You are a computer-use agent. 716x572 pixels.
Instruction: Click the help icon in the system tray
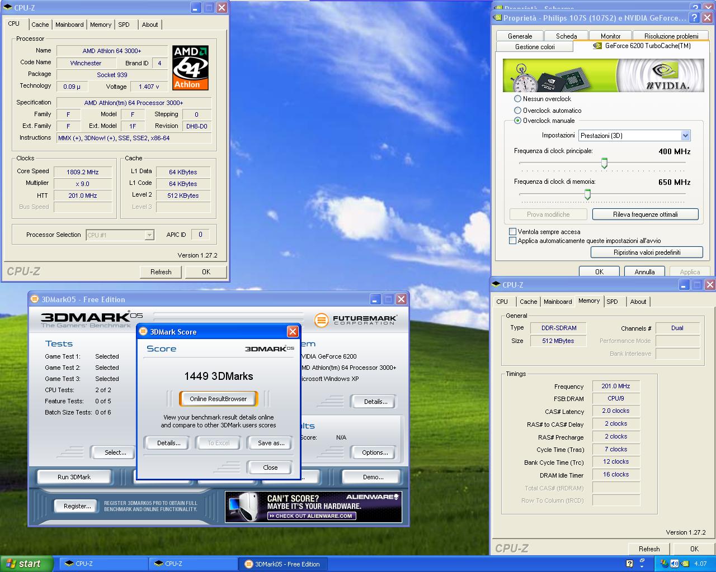[x=629, y=564]
